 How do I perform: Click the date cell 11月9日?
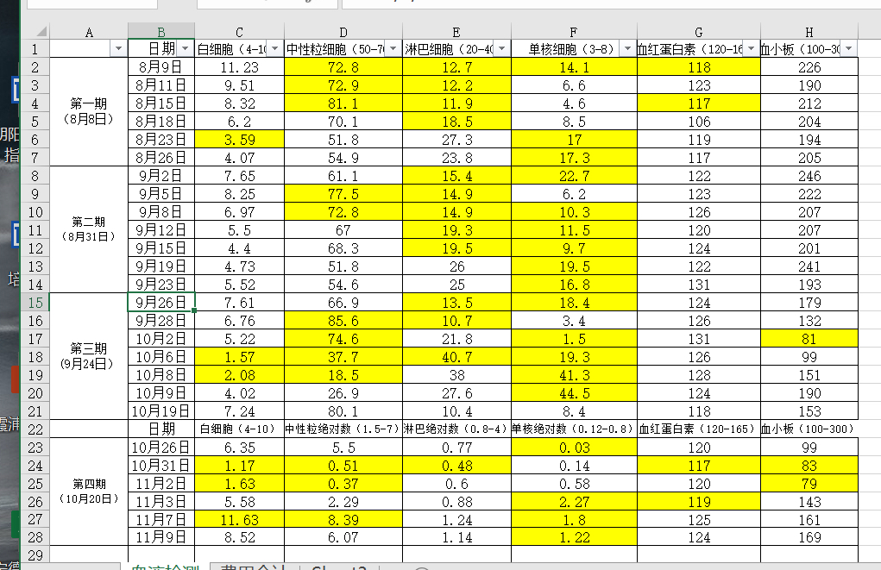(161, 536)
